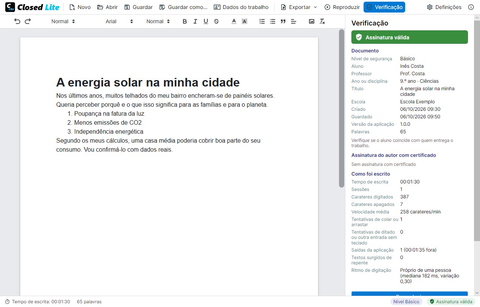Open the Normal size dropdown right of Arial
This screenshot has width=480, height=307.
(x=158, y=21)
